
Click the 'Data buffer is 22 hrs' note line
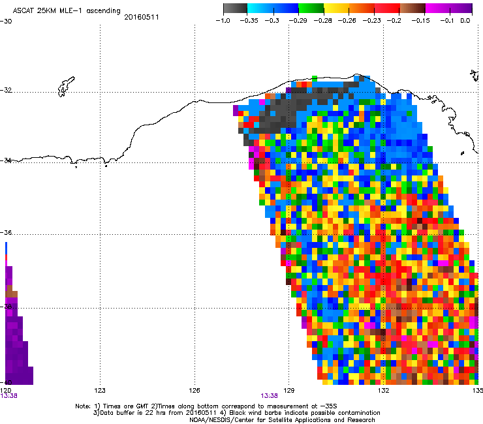(x=236, y=413)
